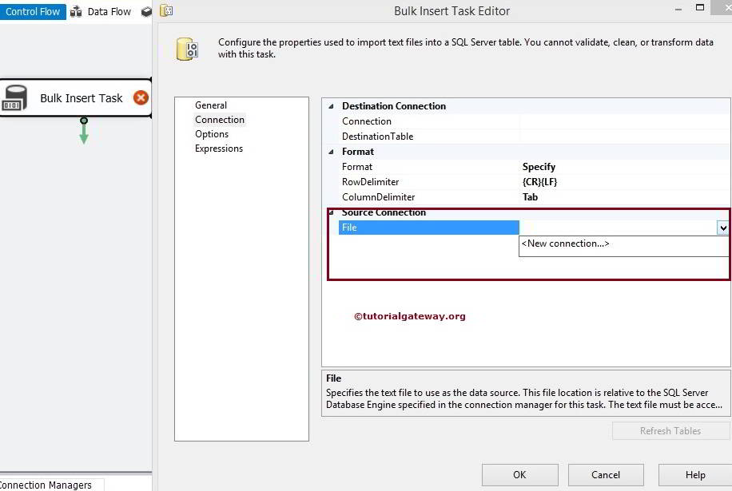
Task: Select the Options page in the editor
Action: click(x=211, y=133)
